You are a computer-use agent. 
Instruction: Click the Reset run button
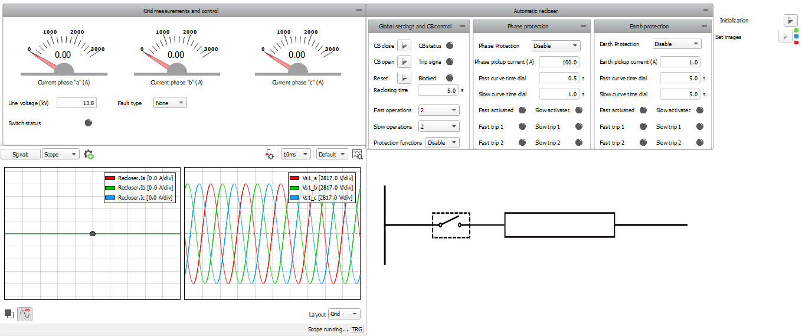pyautogui.click(x=404, y=78)
